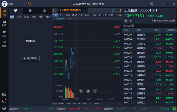Screen dimensions: 177x112
Task: Open the customer service headset icon
Action: (x=29, y=4)
